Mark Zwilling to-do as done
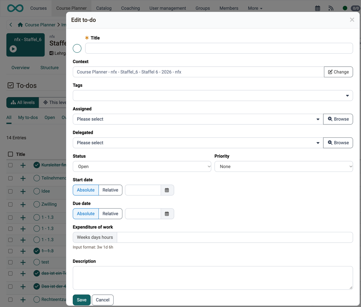 point(37,205)
